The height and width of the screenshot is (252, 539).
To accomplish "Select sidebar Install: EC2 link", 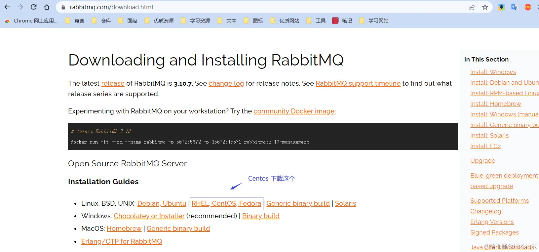I will tap(485, 146).
